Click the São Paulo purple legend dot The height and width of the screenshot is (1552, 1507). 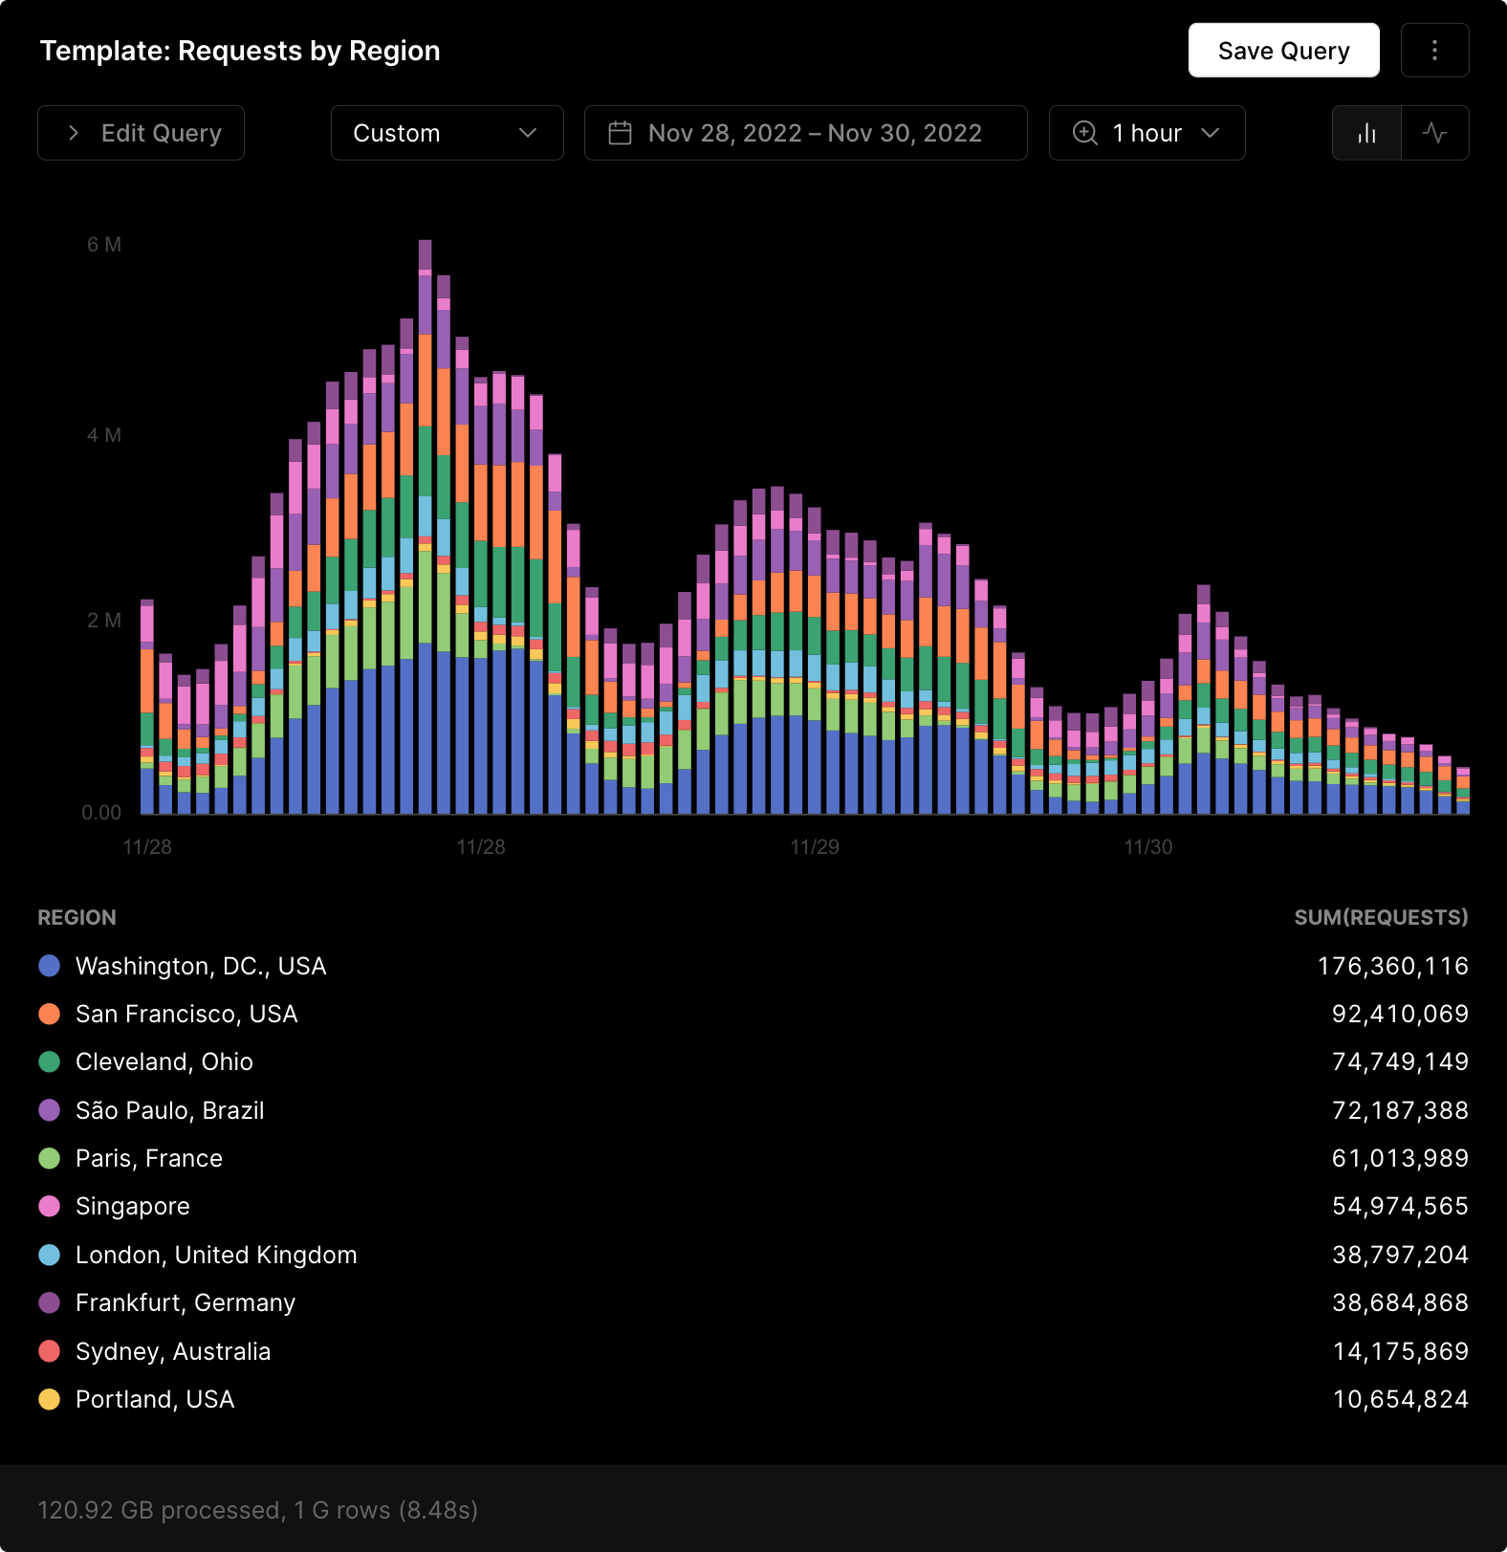pos(50,1110)
